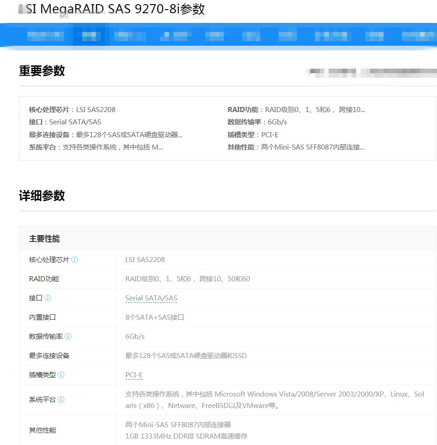
Task: Click value RAID级别0、1、5和6，跨接10、50和60
Action: tap(188, 279)
